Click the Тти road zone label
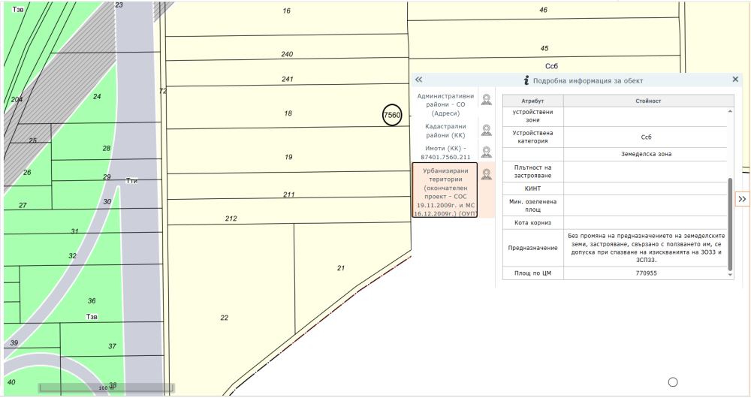 (131, 180)
